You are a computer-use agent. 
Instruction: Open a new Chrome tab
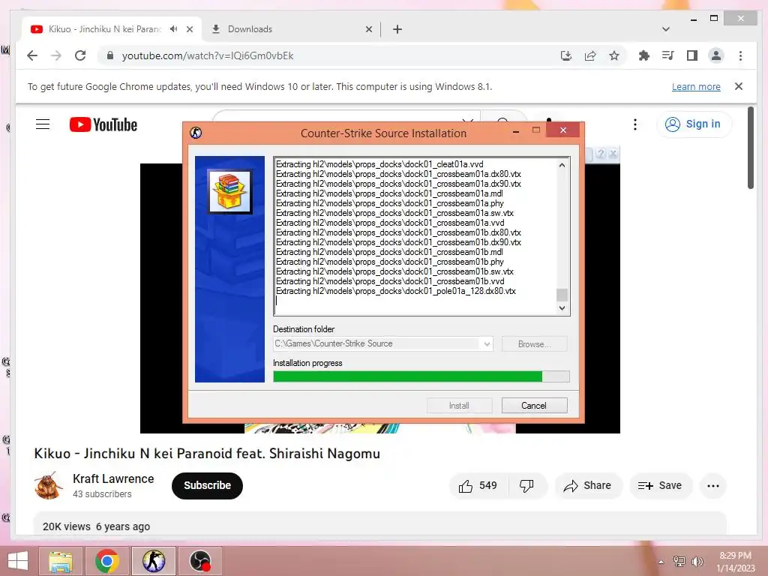pos(397,29)
